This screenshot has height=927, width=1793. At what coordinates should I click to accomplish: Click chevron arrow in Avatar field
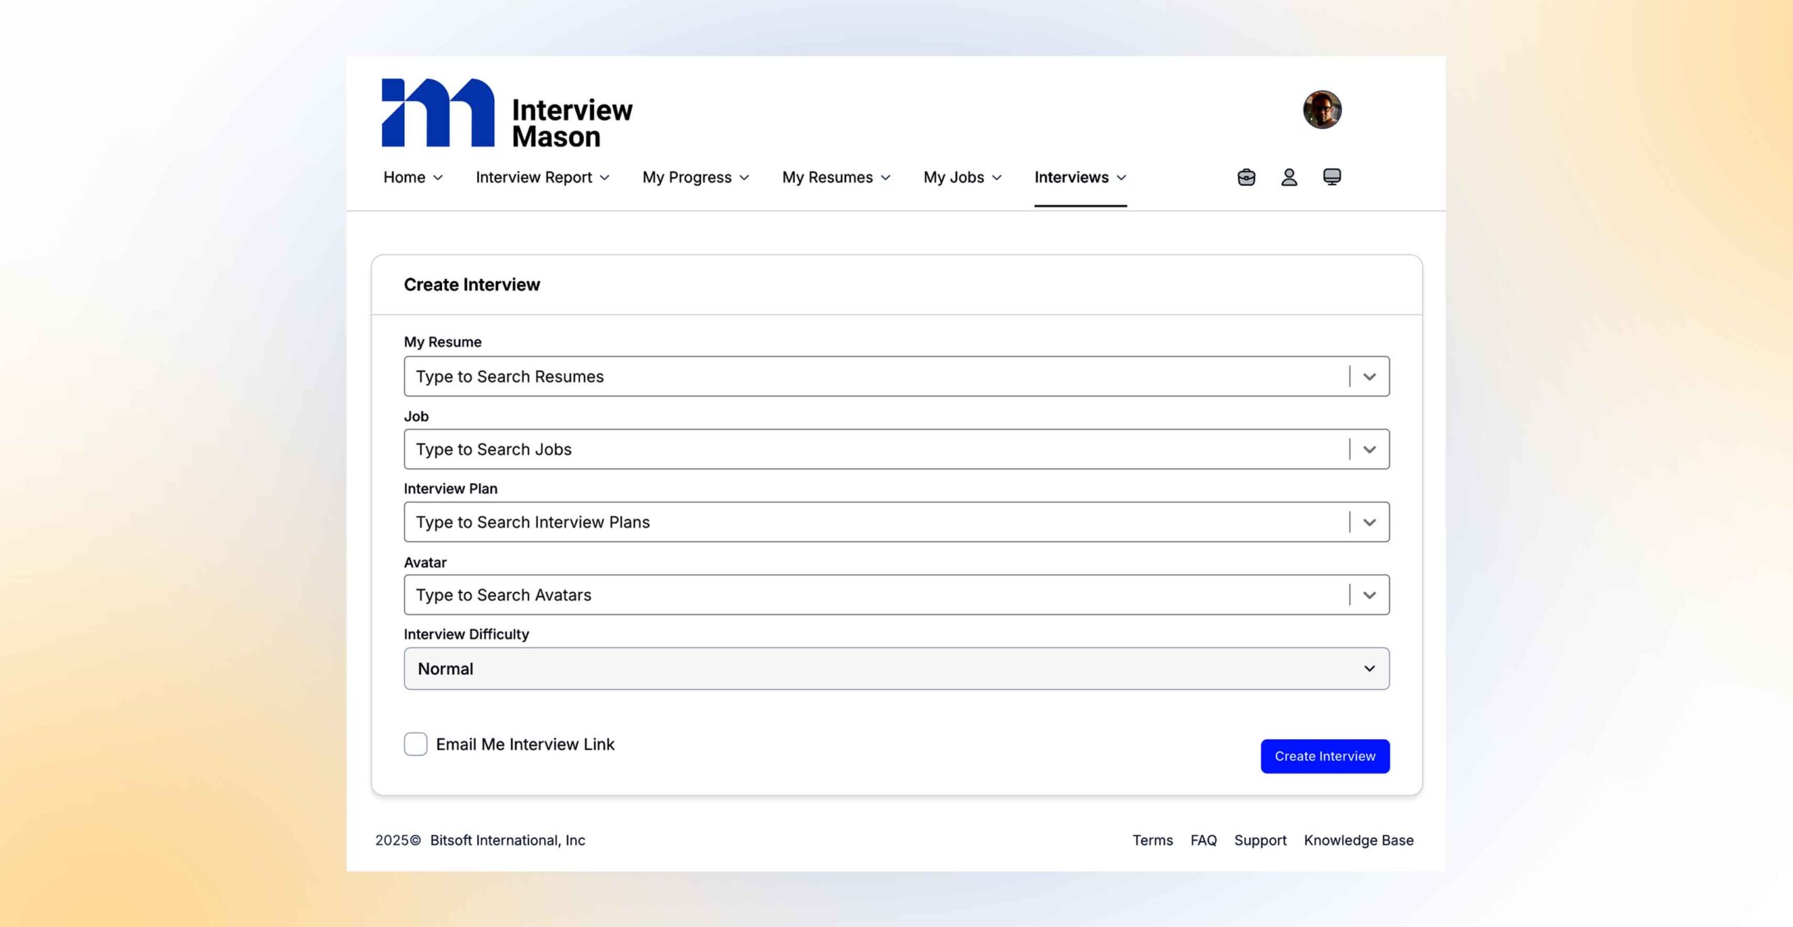point(1369,596)
